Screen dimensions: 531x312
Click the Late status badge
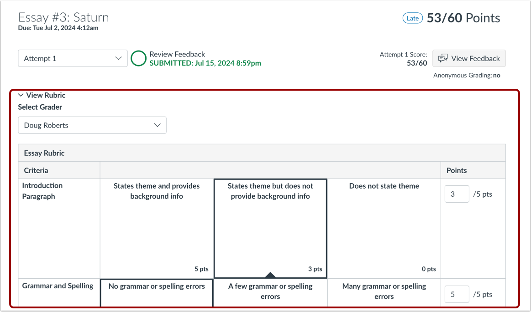point(412,18)
